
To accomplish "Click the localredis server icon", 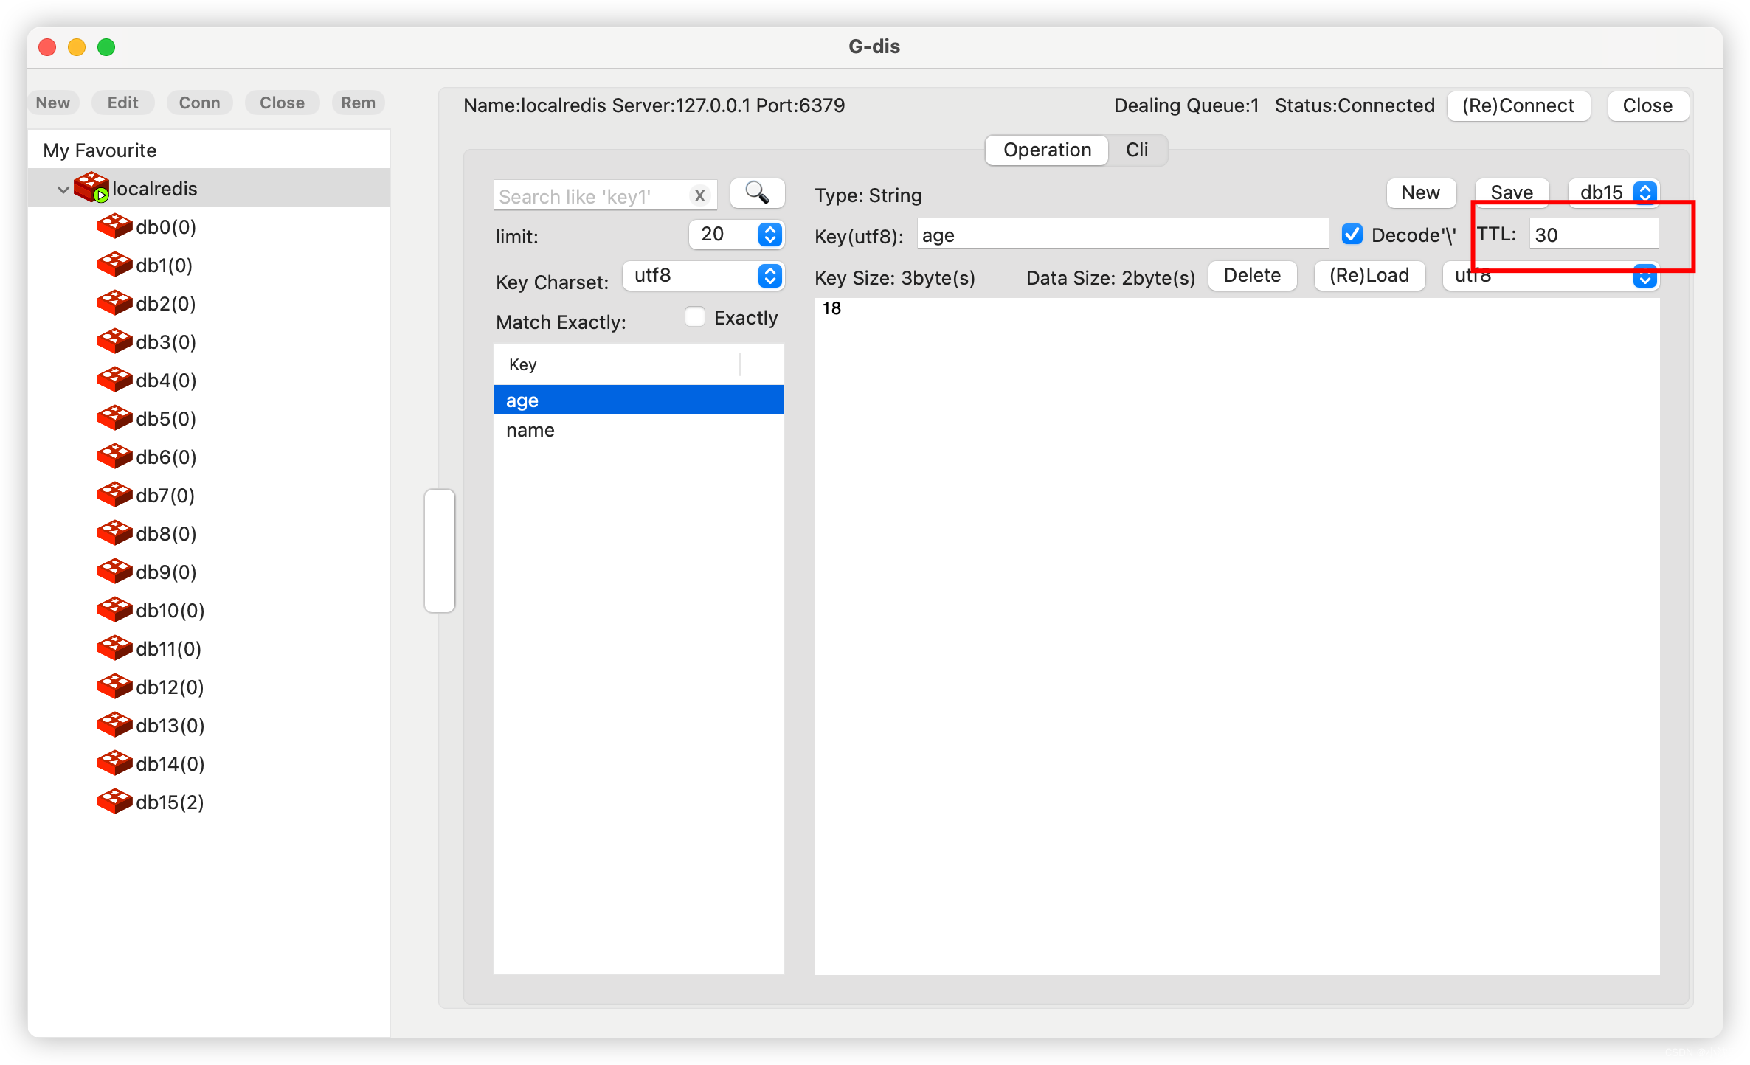I will [91, 187].
